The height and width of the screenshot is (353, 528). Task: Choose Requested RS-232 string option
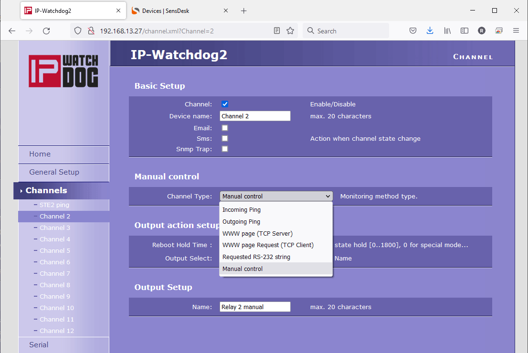pos(256,257)
